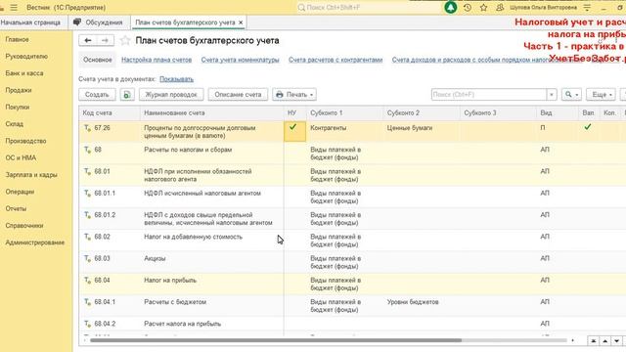This screenshot has height=352, width=626.
Task: Click the Субконто 1 column header
Action: tap(345, 113)
